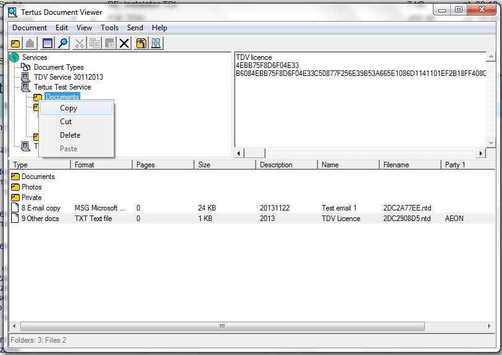Click the Tertus Document Viewer title bar icon
This screenshot has width=502, height=355.
pyautogui.click(x=13, y=12)
